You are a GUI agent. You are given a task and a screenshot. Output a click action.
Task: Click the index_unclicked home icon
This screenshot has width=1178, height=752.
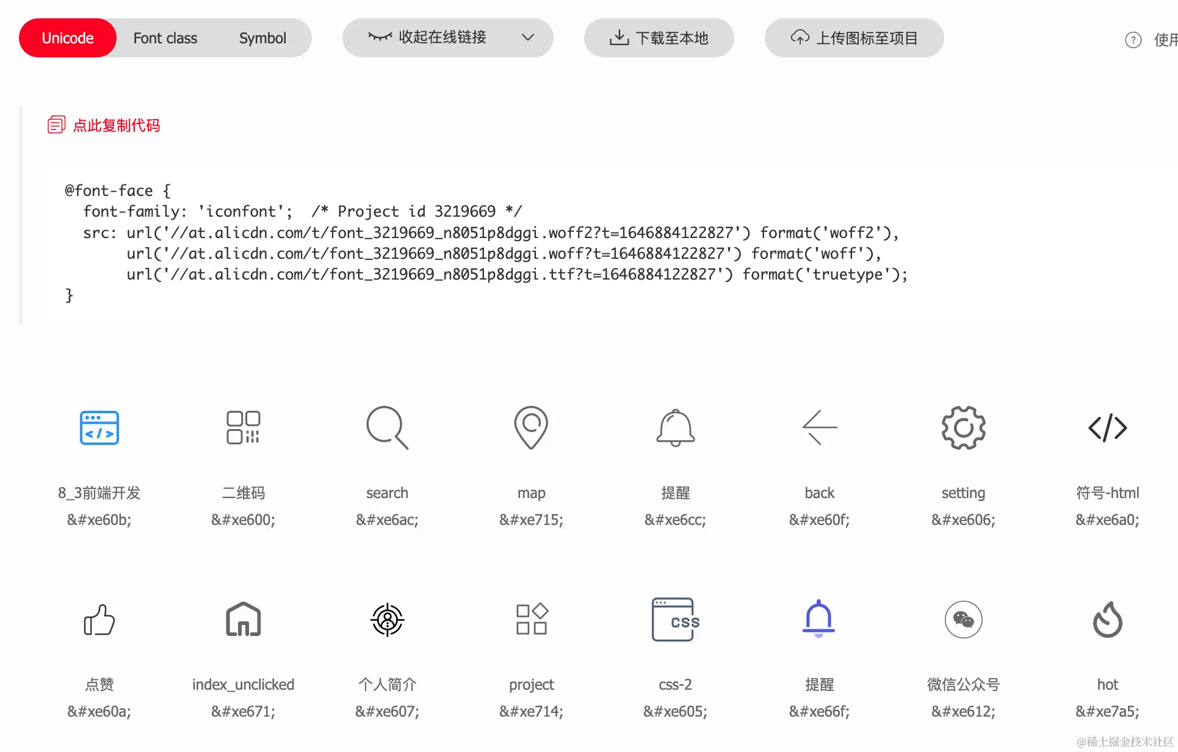tap(243, 620)
